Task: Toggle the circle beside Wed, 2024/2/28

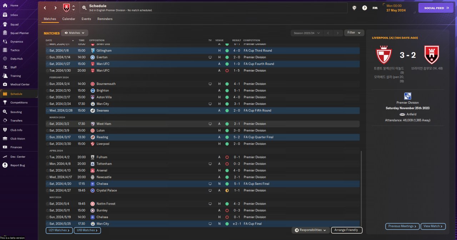Action: (47, 111)
